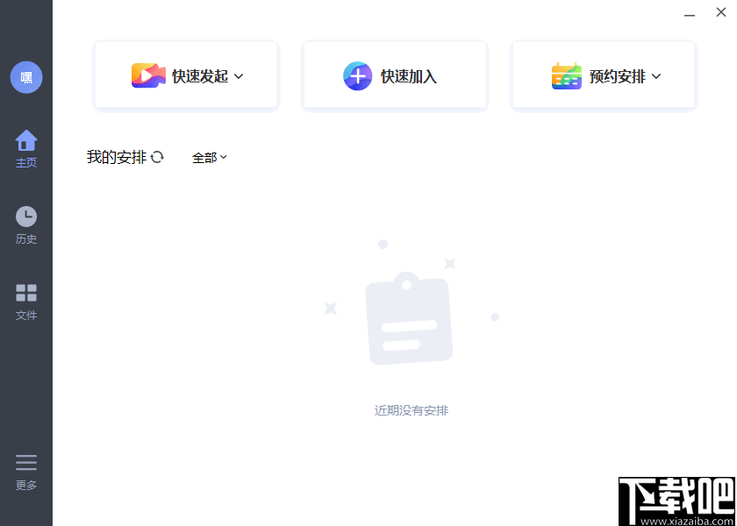Image resolution: width=737 pixels, height=526 pixels.
Task: Click the 更多 hamburger menu icon
Action: (x=26, y=462)
